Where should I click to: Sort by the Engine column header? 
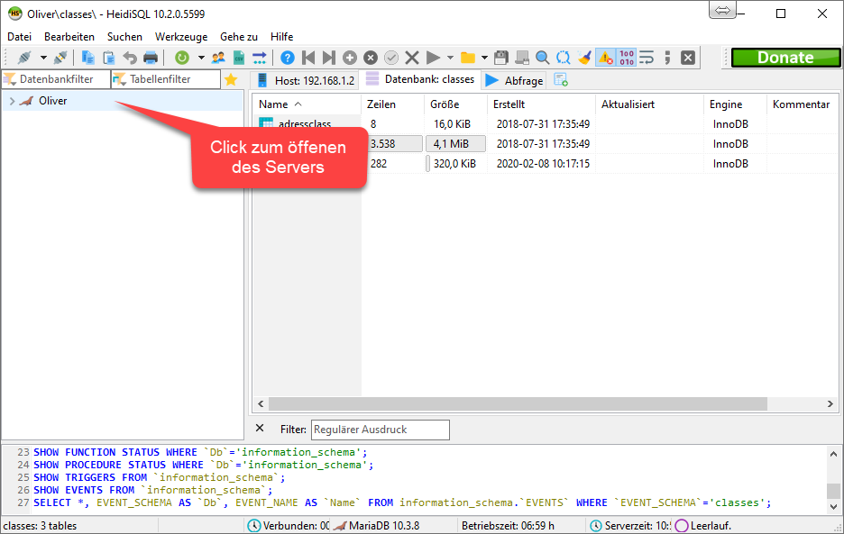tap(734, 104)
